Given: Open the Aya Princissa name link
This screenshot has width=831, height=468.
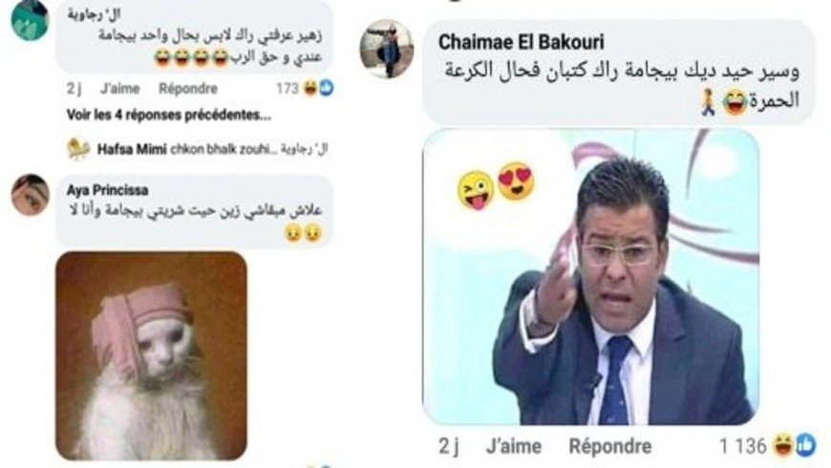Looking at the screenshot, I should [x=108, y=190].
